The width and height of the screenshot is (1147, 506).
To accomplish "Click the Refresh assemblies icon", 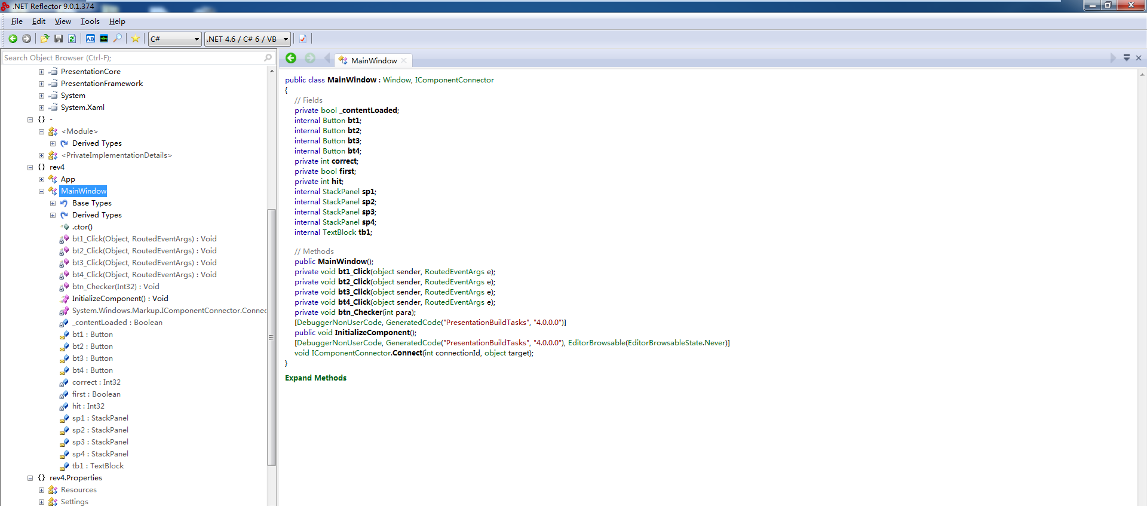I will (72, 39).
